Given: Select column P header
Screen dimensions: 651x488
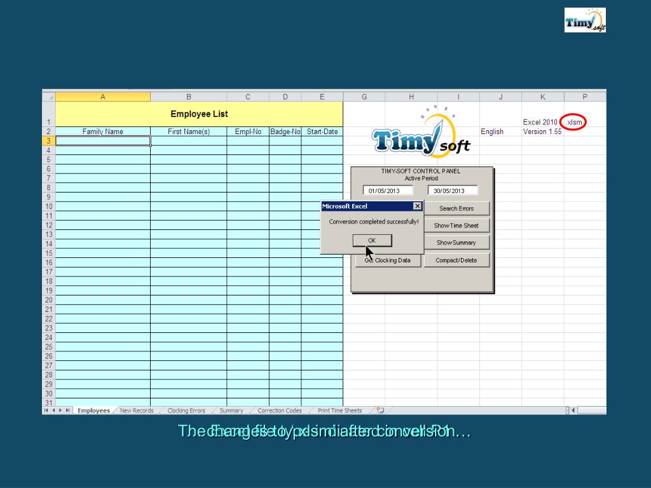Looking at the screenshot, I should point(585,97).
